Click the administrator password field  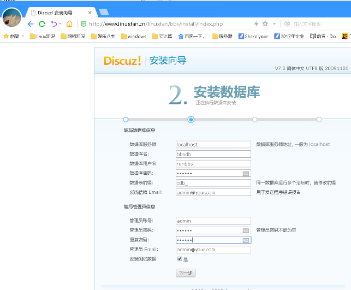click(x=213, y=230)
